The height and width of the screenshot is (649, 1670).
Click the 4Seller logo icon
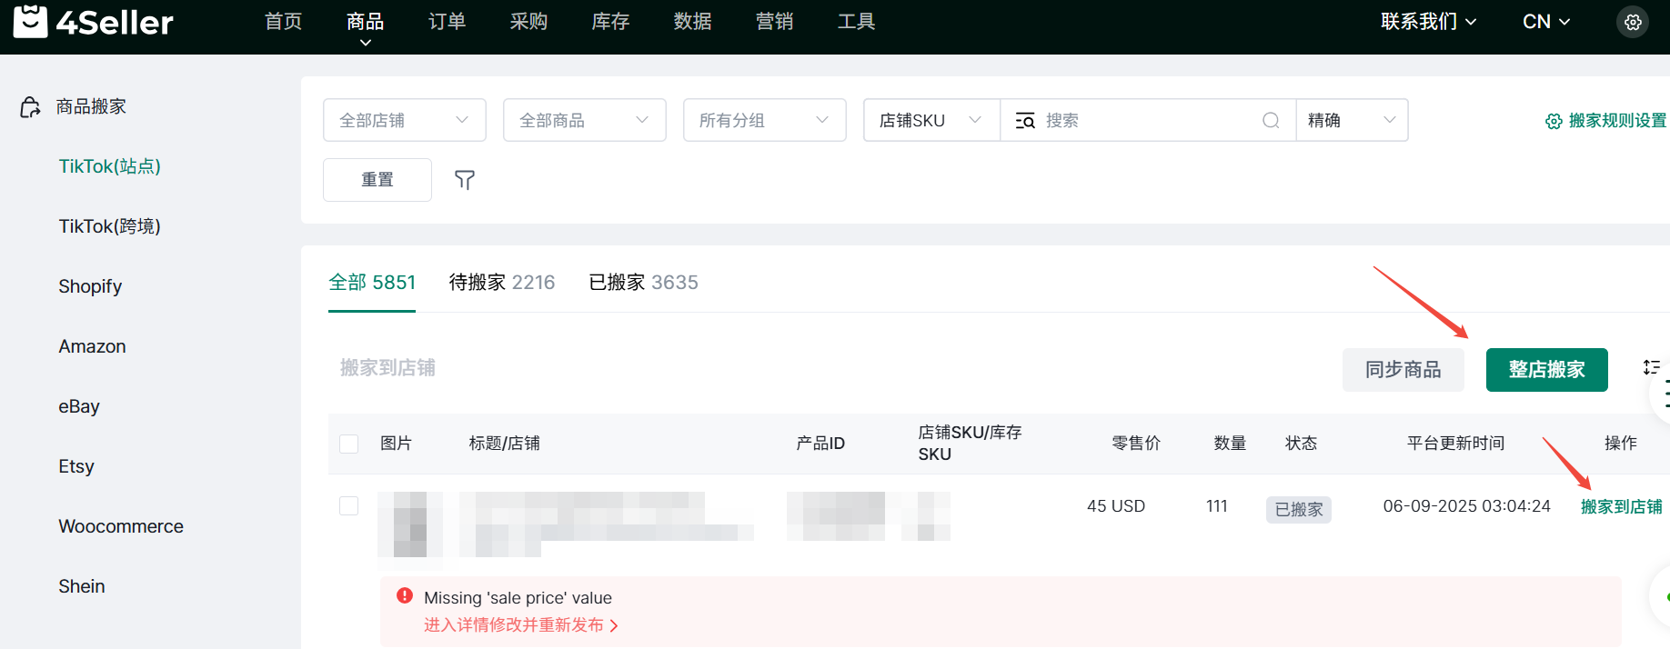(x=30, y=21)
